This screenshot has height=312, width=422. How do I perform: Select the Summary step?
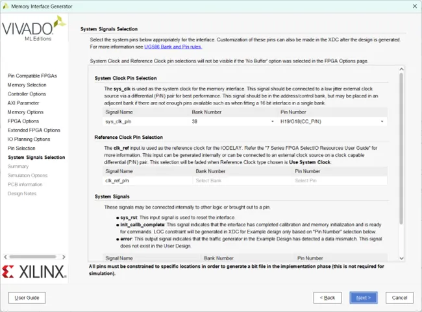tap(18, 167)
